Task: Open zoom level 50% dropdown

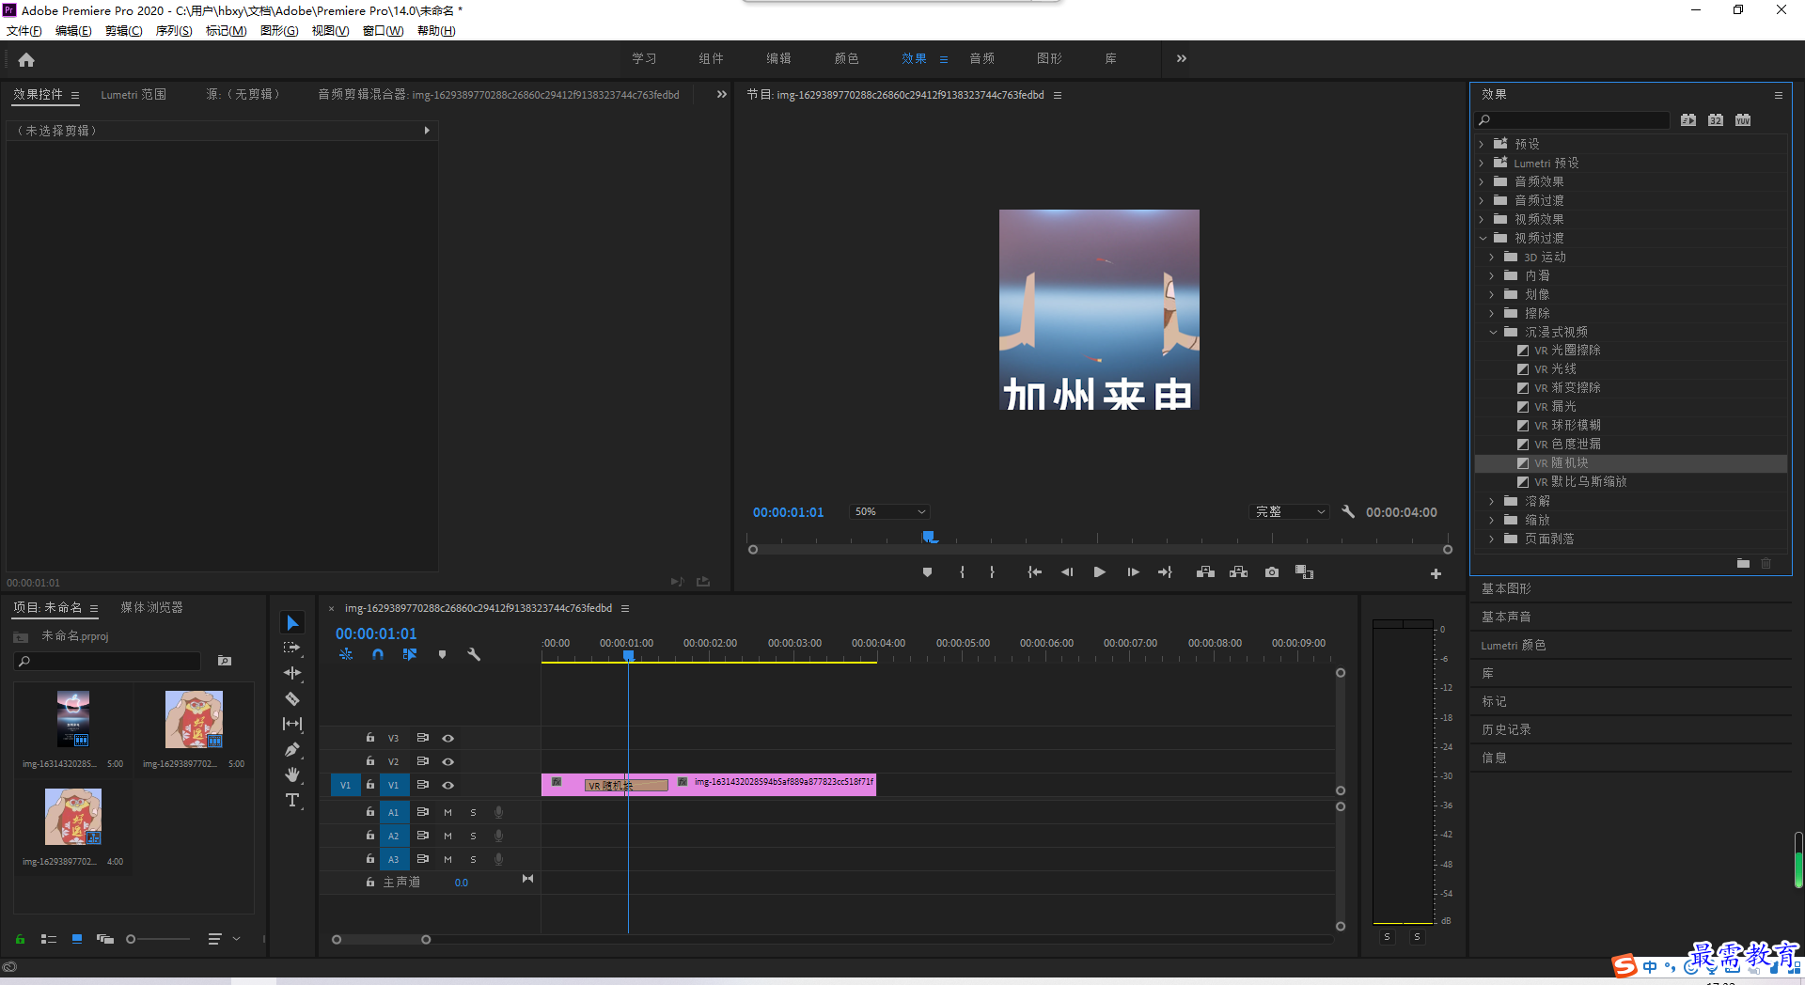Action: tap(889, 511)
